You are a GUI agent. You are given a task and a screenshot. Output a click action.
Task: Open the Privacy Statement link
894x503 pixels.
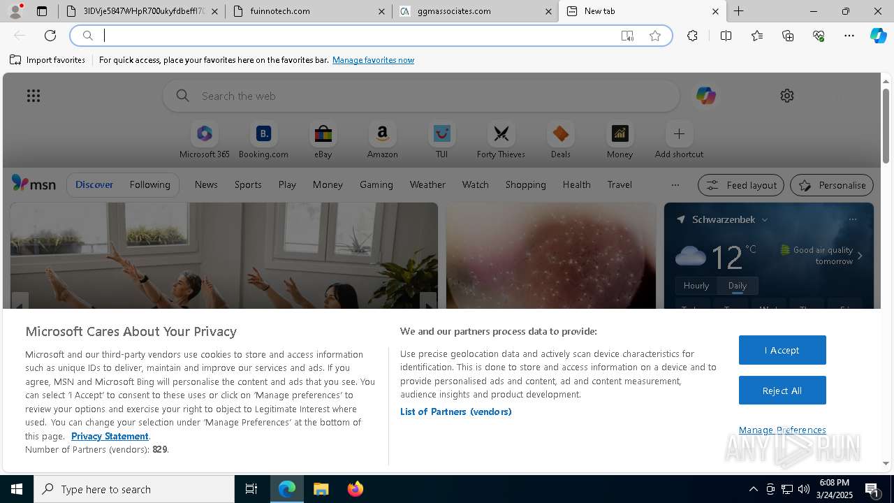110,436
